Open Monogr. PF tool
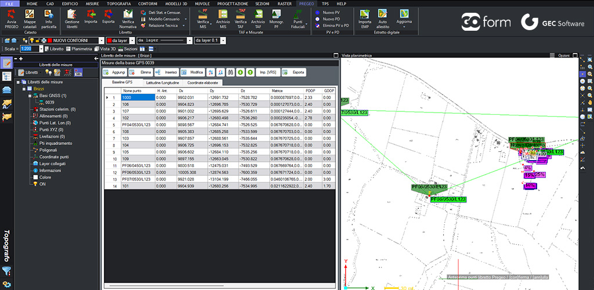This screenshot has width=594, height=290. (276, 19)
